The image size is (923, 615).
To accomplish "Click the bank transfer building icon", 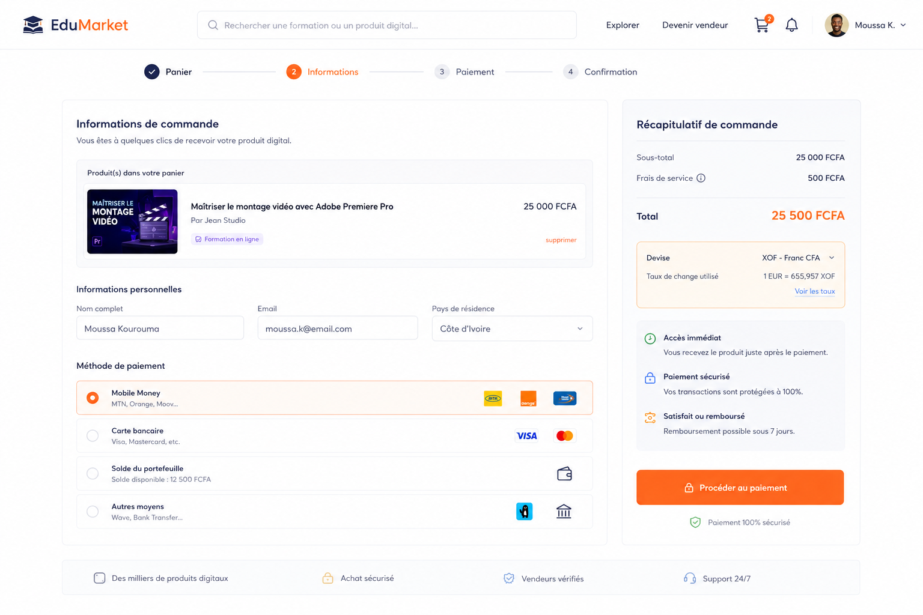I will [x=564, y=511].
